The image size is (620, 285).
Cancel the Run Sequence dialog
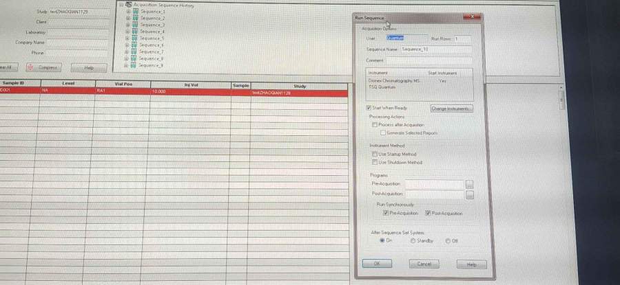[424, 264]
